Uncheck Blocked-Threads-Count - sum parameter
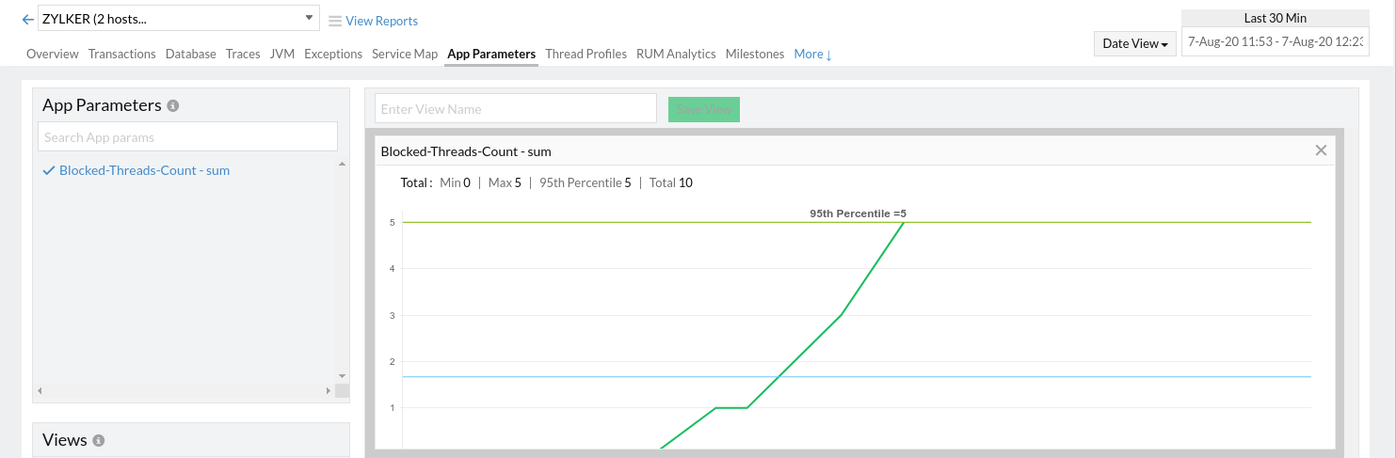The width and height of the screenshot is (1396, 458). click(136, 170)
